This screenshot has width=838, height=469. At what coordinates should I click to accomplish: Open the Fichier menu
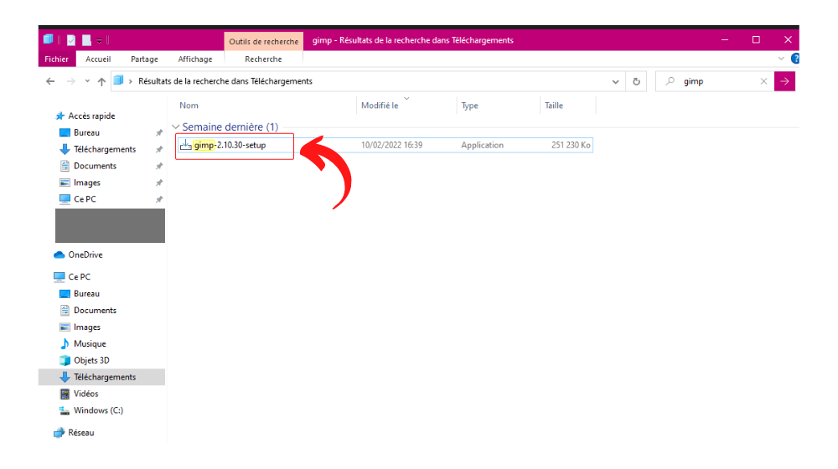coord(56,59)
